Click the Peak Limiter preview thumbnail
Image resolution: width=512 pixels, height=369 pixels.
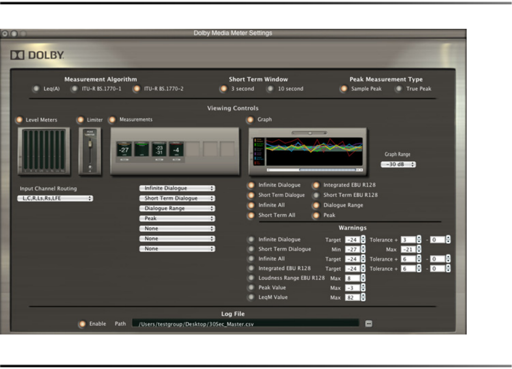(x=90, y=151)
